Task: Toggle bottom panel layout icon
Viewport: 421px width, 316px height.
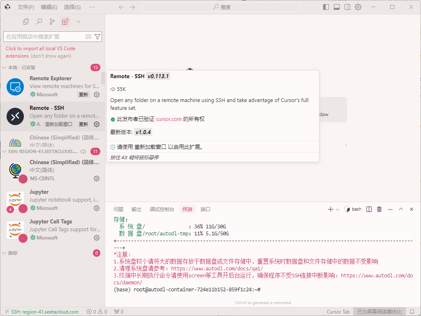Action: pos(337,7)
